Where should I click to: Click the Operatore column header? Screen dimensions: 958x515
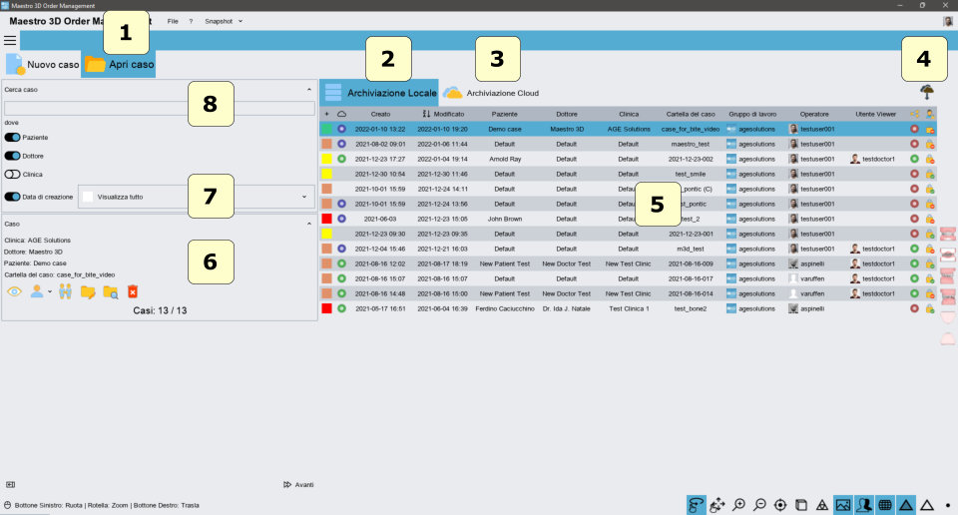click(814, 114)
